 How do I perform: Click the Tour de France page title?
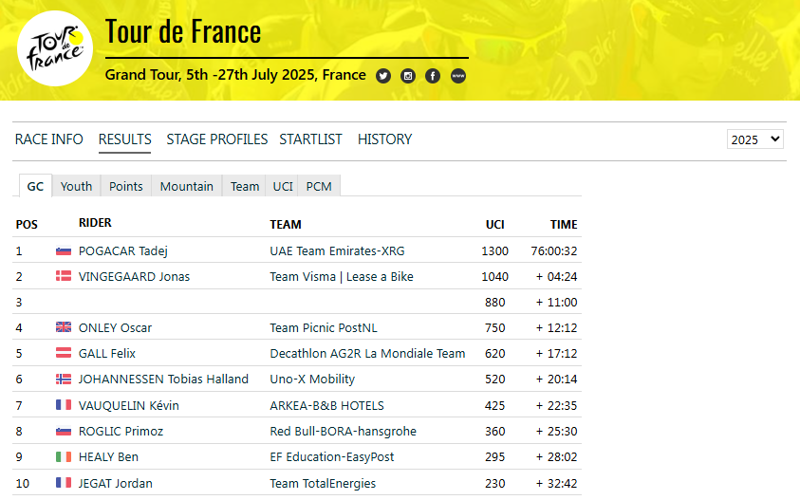(x=183, y=31)
